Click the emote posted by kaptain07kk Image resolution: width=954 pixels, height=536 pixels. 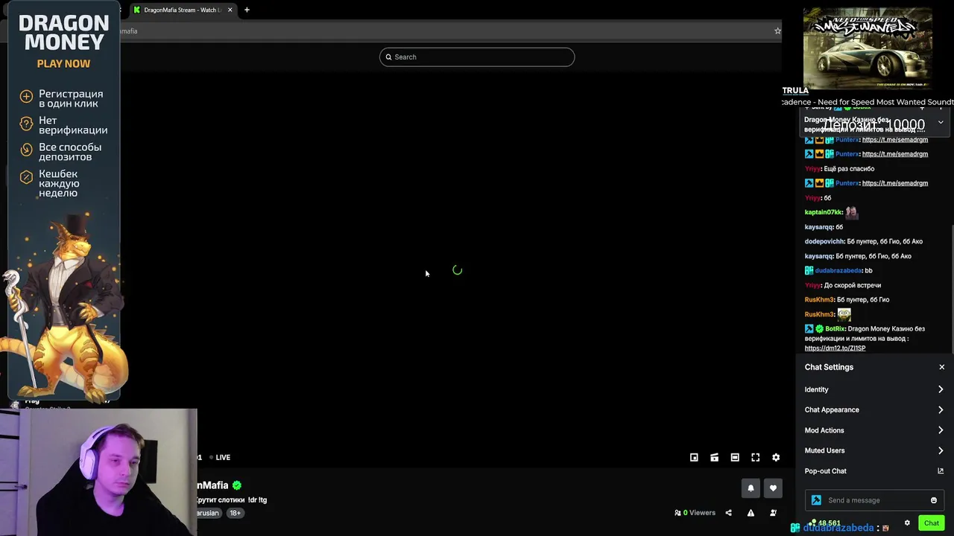pyautogui.click(x=851, y=212)
